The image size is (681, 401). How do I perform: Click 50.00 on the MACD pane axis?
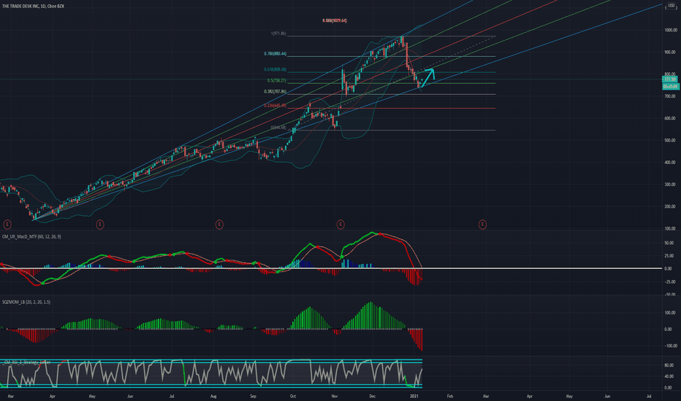(x=670, y=243)
